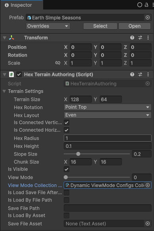Click the Open prefab button

click(x=134, y=26)
